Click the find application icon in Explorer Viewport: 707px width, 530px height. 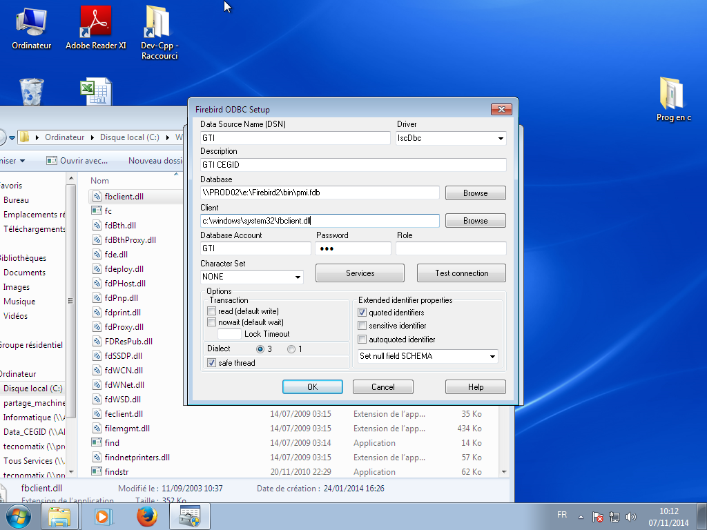[97, 442]
